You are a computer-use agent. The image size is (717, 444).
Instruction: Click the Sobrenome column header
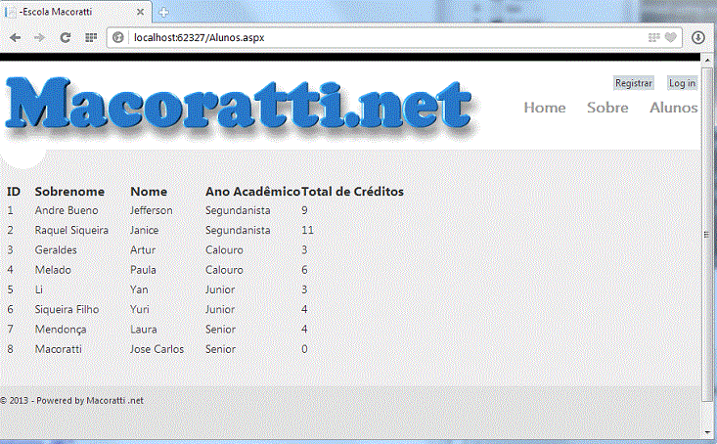click(69, 192)
